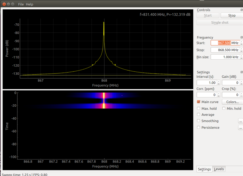Switch to the Levels tab
This screenshot has height=176, width=243.
pyautogui.click(x=219, y=169)
